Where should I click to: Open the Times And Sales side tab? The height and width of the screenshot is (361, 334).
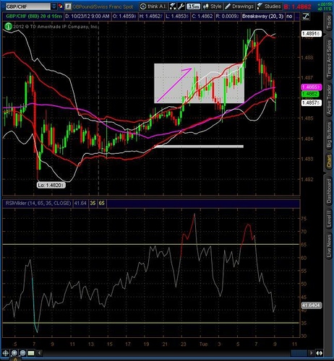pyautogui.click(x=329, y=59)
